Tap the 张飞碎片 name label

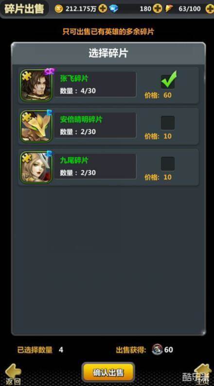(74, 78)
